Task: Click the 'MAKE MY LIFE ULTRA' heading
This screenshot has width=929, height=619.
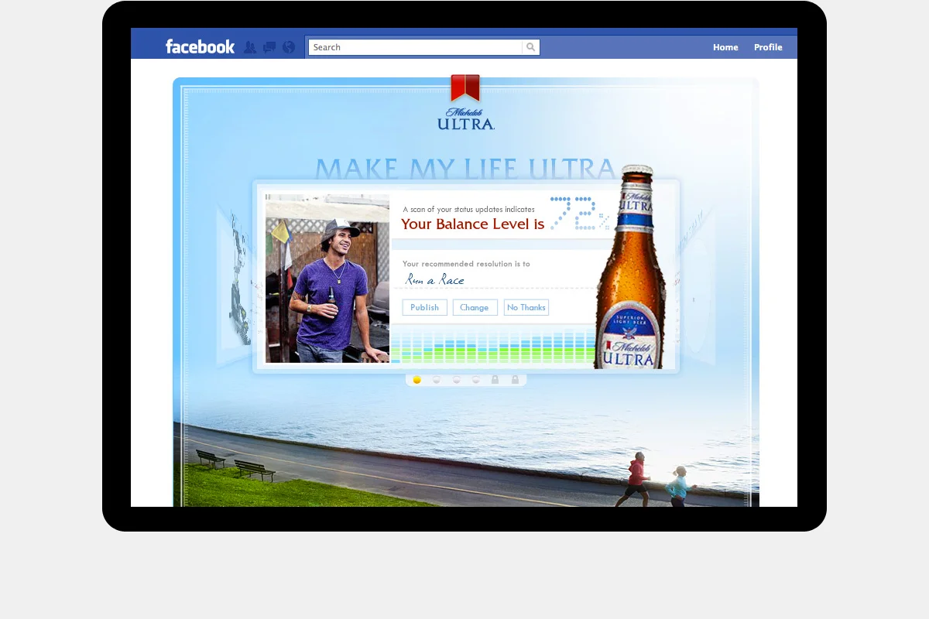Action: (x=465, y=169)
